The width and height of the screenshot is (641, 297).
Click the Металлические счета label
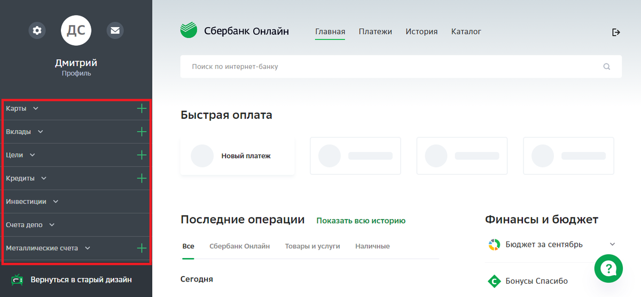[42, 248]
